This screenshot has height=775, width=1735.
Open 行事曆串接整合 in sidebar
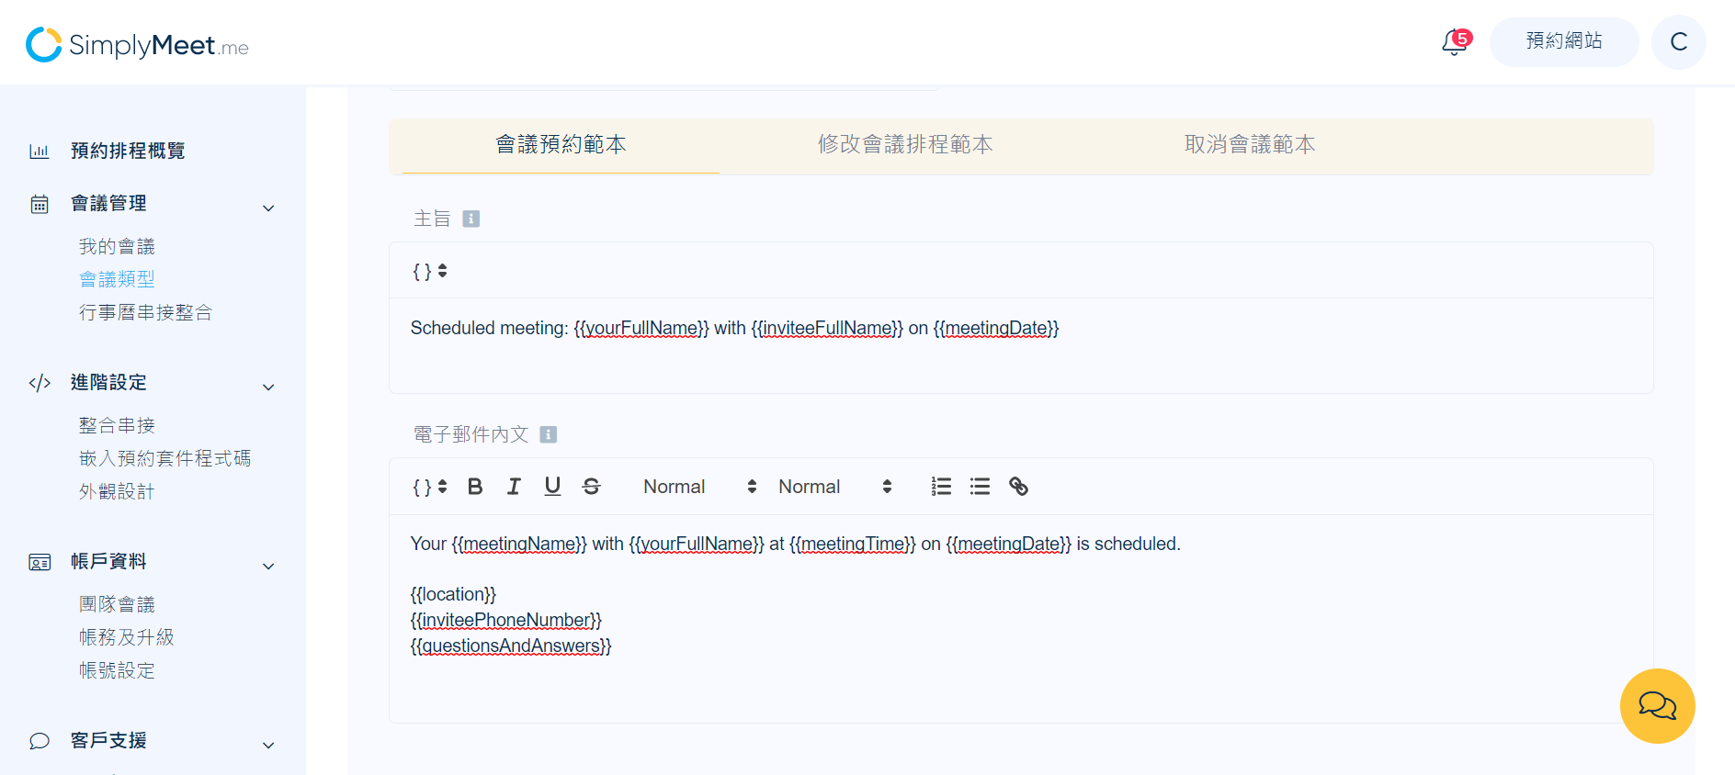(x=145, y=313)
